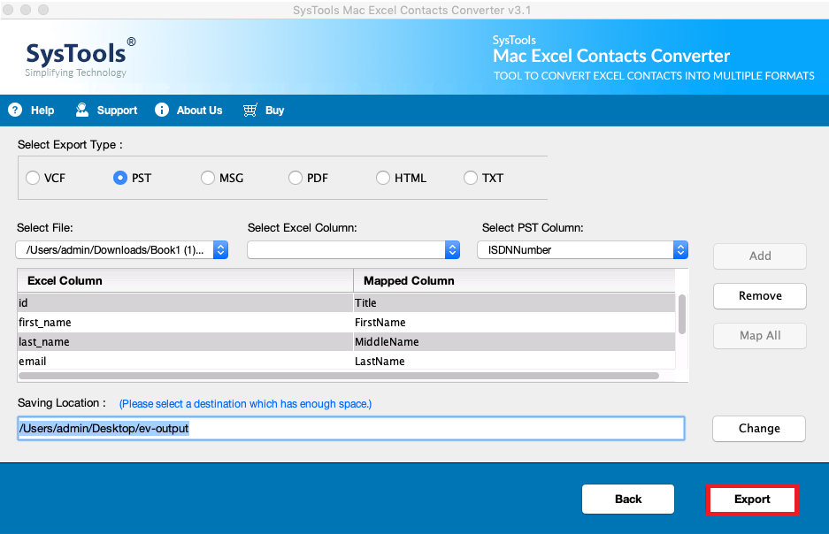Click the Export button
Screen dimensions: 829x534
pos(752,500)
